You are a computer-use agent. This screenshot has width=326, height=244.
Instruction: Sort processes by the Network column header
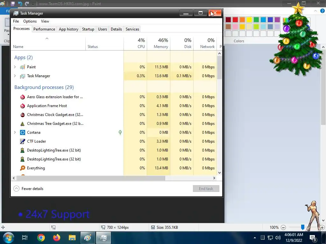[205, 44]
